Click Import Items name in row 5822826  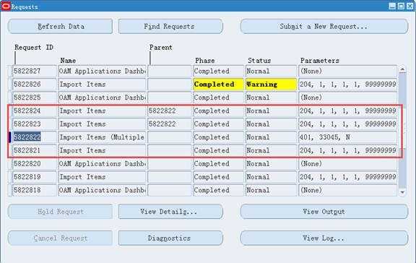[x=102, y=85]
